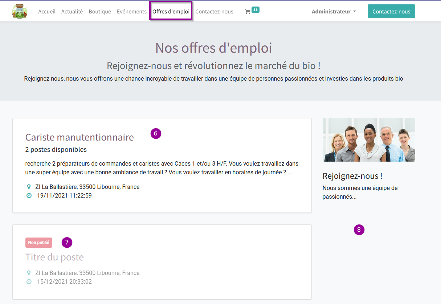Click the date 19/11/2021 11:22:59
The width and height of the screenshot is (441, 304).
point(64,196)
